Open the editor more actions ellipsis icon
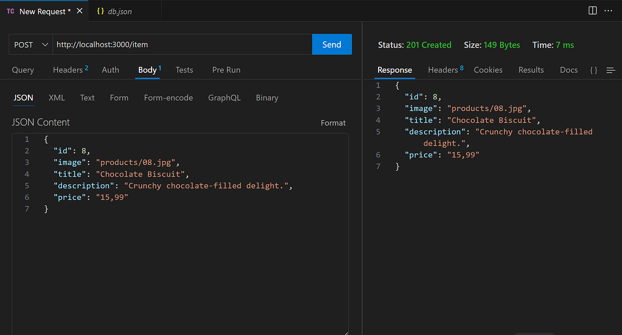Screen dimensions: 622x335 (608, 10)
